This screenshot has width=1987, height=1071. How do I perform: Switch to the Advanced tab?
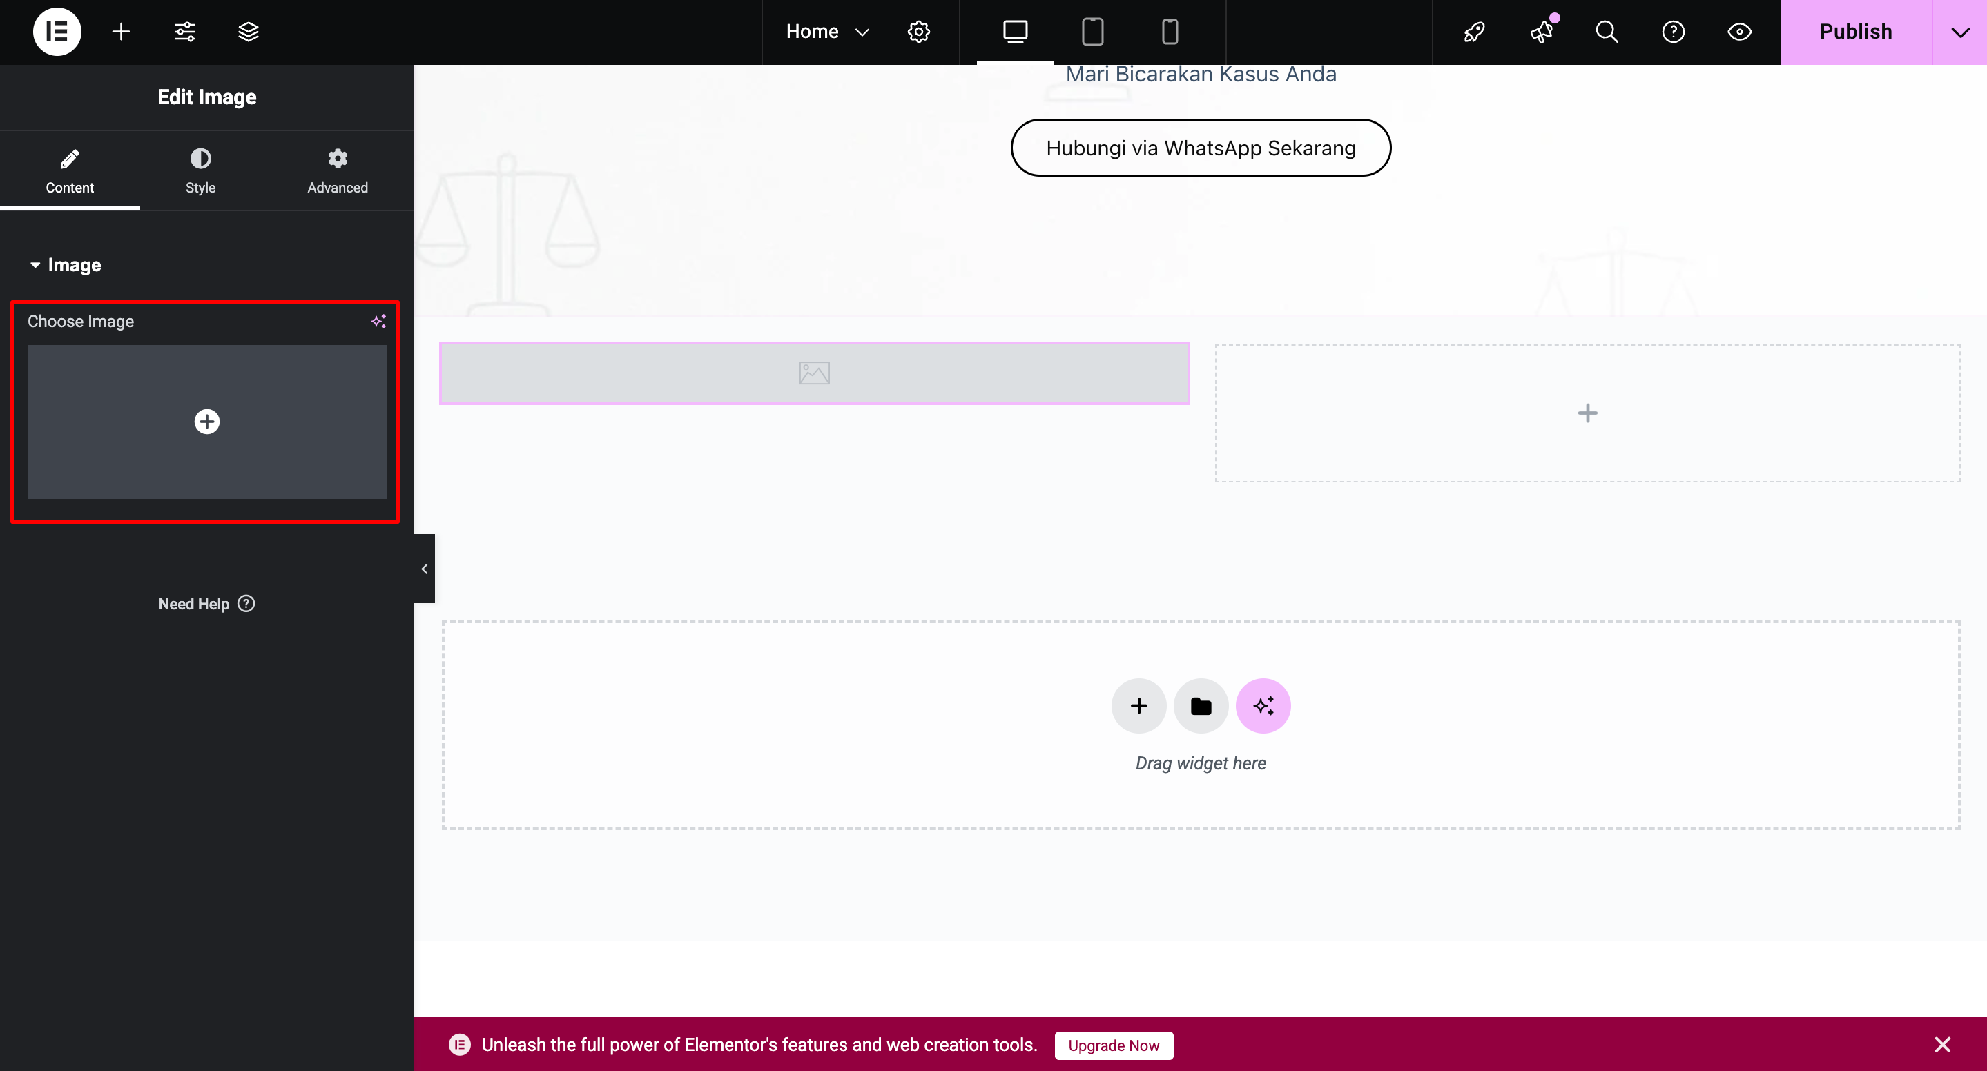click(337, 171)
